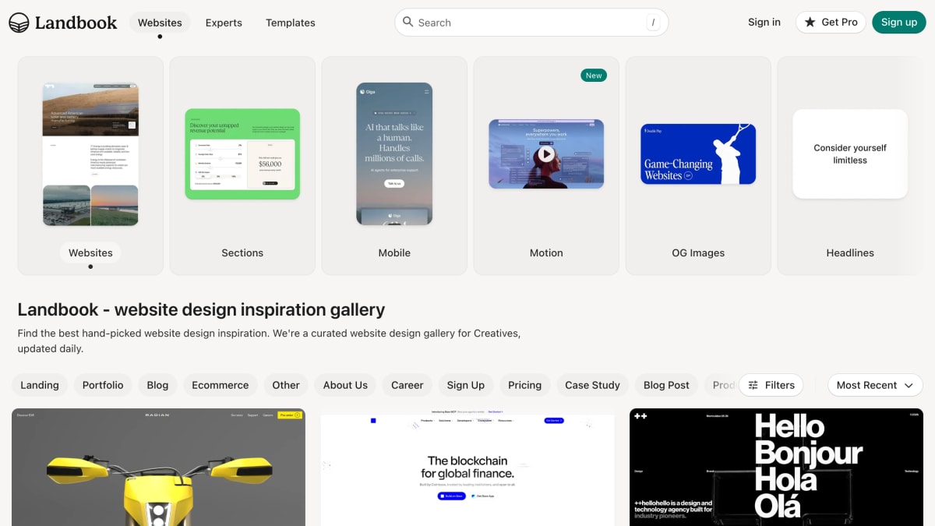Click the New badge on Motion card
Image resolution: width=935 pixels, height=526 pixels.
coord(594,76)
